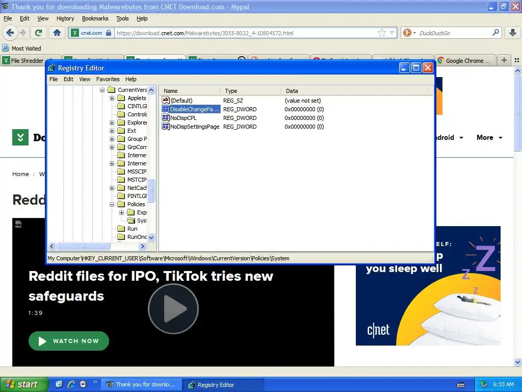Screen dimensions: 522x392
Task: Click the Run folder icon in tree
Action: coord(121,229)
